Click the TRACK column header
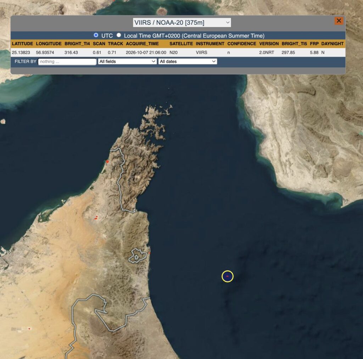This screenshot has height=359, width=363. click(x=115, y=44)
